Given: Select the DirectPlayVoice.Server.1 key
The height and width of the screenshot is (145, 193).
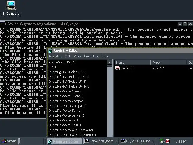Looking at the screenshot, I should [66, 115].
